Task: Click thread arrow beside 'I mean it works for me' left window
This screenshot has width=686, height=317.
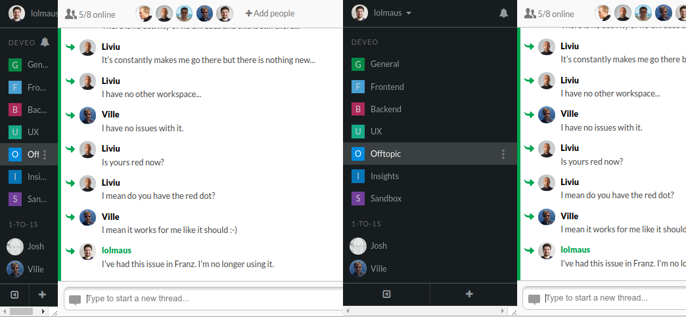Action: click(70, 217)
